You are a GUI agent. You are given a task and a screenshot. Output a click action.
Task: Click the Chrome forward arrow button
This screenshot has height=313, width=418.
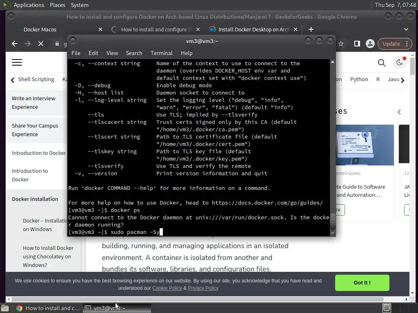click(x=28, y=44)
